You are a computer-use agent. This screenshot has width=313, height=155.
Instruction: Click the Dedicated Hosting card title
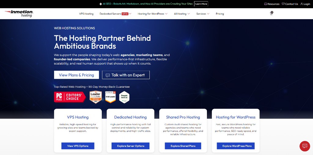130,117
